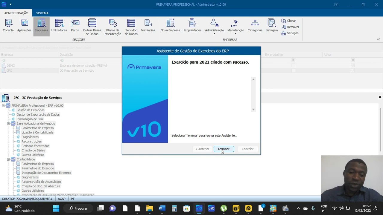Open the Categorias tool
Image resolution: width=383 pixels, height=215 pixels.
255,26
